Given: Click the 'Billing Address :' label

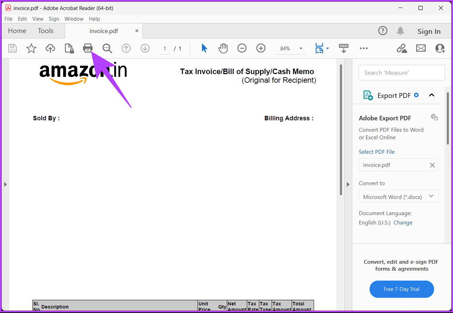Looking at the screenshot, I should tap(289, 118).
